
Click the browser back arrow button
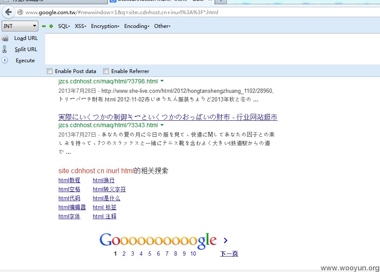(9, 12)
